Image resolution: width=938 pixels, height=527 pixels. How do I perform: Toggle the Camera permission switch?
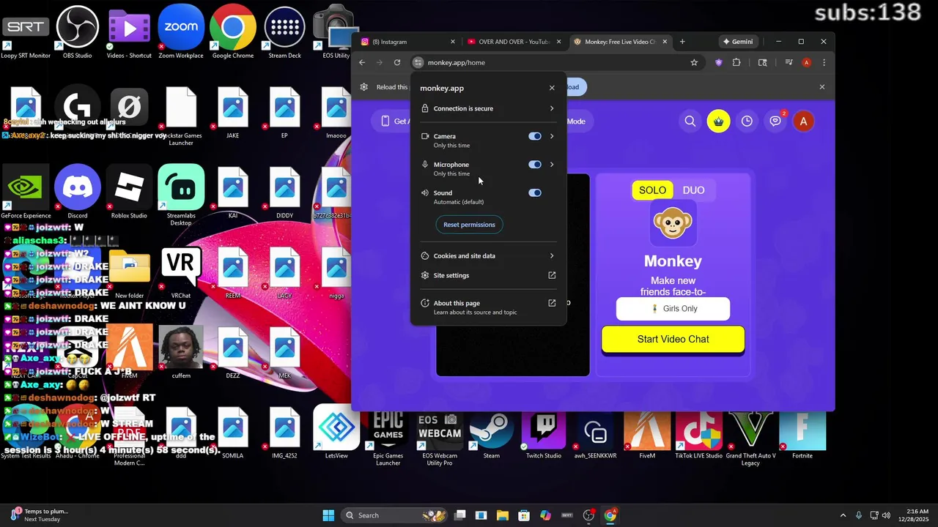tap(535, 136)
